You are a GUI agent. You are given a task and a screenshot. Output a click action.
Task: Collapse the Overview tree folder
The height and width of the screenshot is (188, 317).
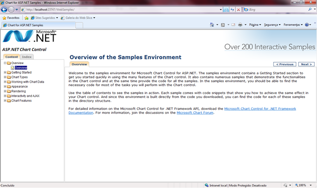pyautogui.click(x=5, y=63)
